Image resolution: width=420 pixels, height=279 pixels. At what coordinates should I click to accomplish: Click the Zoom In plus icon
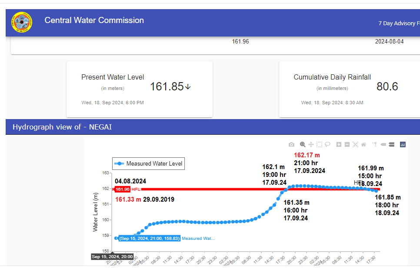tap(339, 144)
